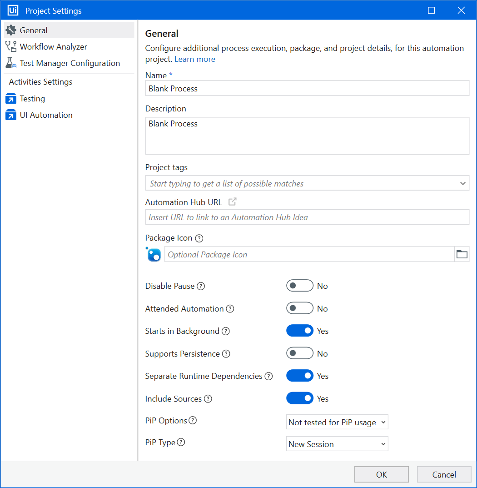Open Test Manager Configuration section
Viewport: 477px width, 488px height.
[70, 63]
